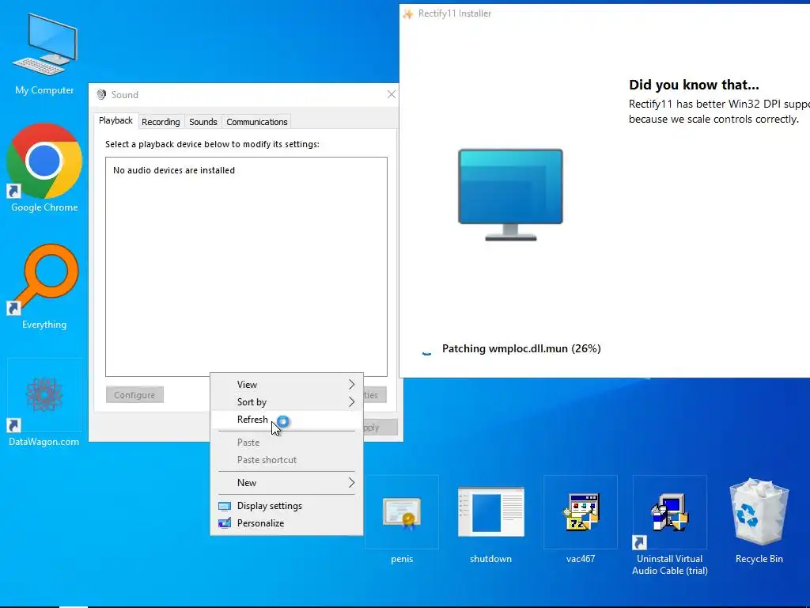Switch to the Recording tab

(161, 122)
